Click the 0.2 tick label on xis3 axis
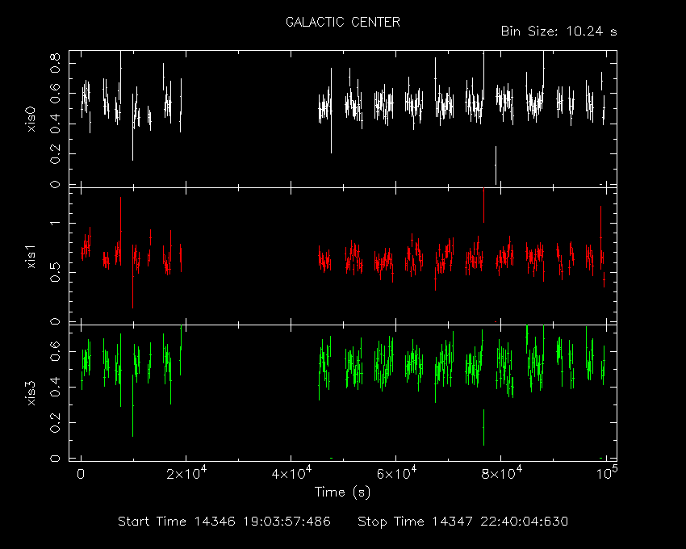The height and width of the screenshot is (549, 686). (55, 423)
